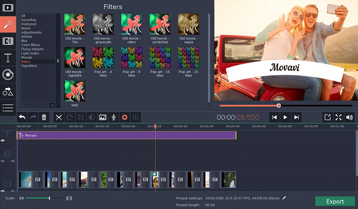Enter full screen preview
The height and width of the screenshot is (209, 358).
(338, 117)
